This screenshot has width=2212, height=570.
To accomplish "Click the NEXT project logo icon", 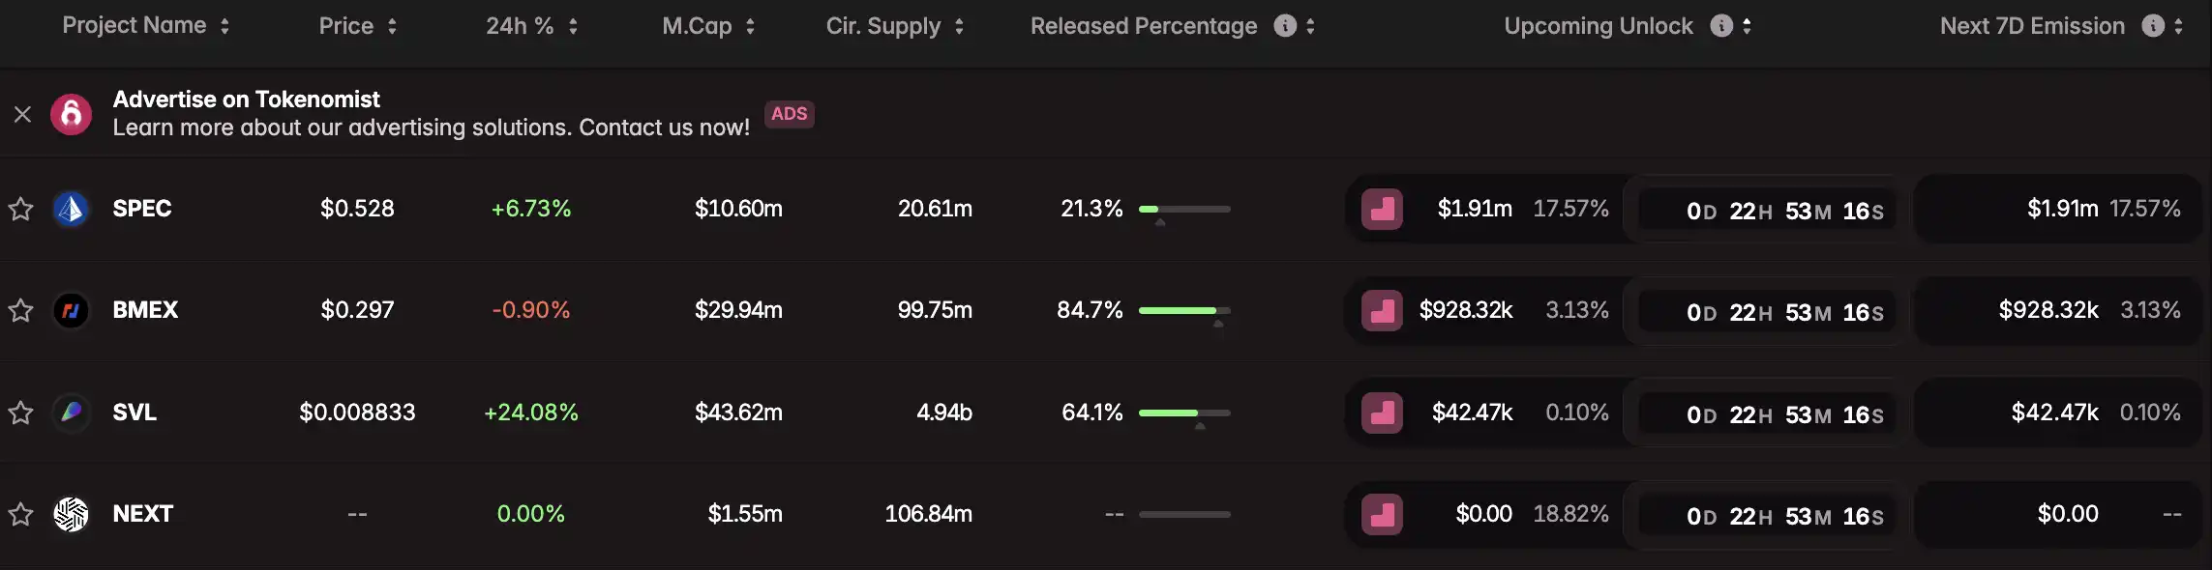I will pos(71,514).
